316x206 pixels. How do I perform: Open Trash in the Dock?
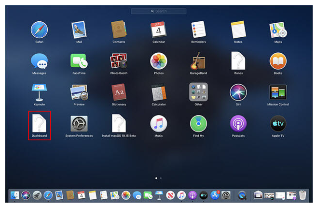point(302,195)
